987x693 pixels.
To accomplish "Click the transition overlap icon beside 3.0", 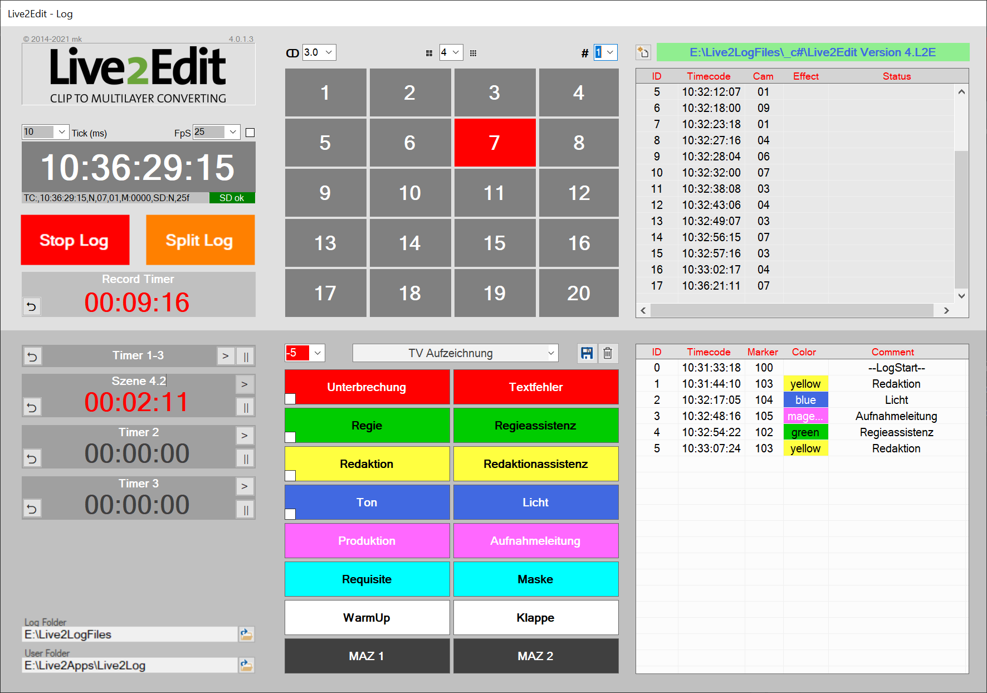I will pyautogui.click(x=292, y=53).
